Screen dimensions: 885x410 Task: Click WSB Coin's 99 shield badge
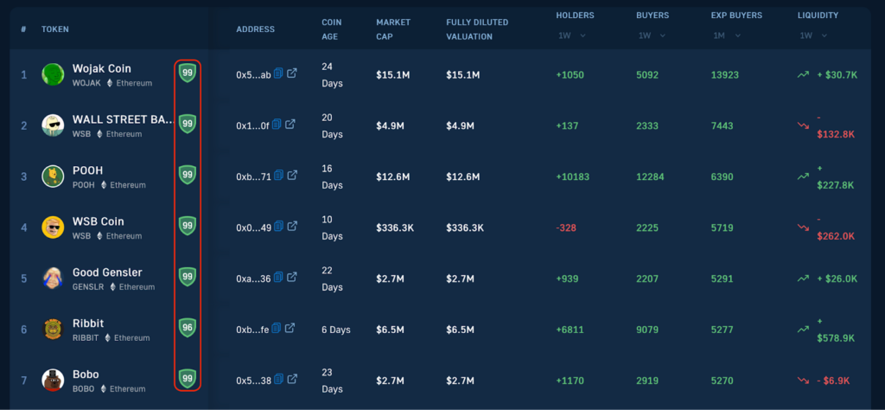[x=187, y=226]
